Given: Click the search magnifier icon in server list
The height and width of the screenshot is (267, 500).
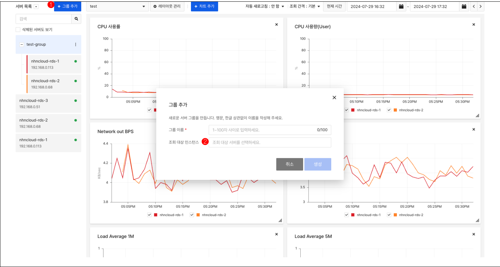Looking at the screenshot, I should [76, 19].
